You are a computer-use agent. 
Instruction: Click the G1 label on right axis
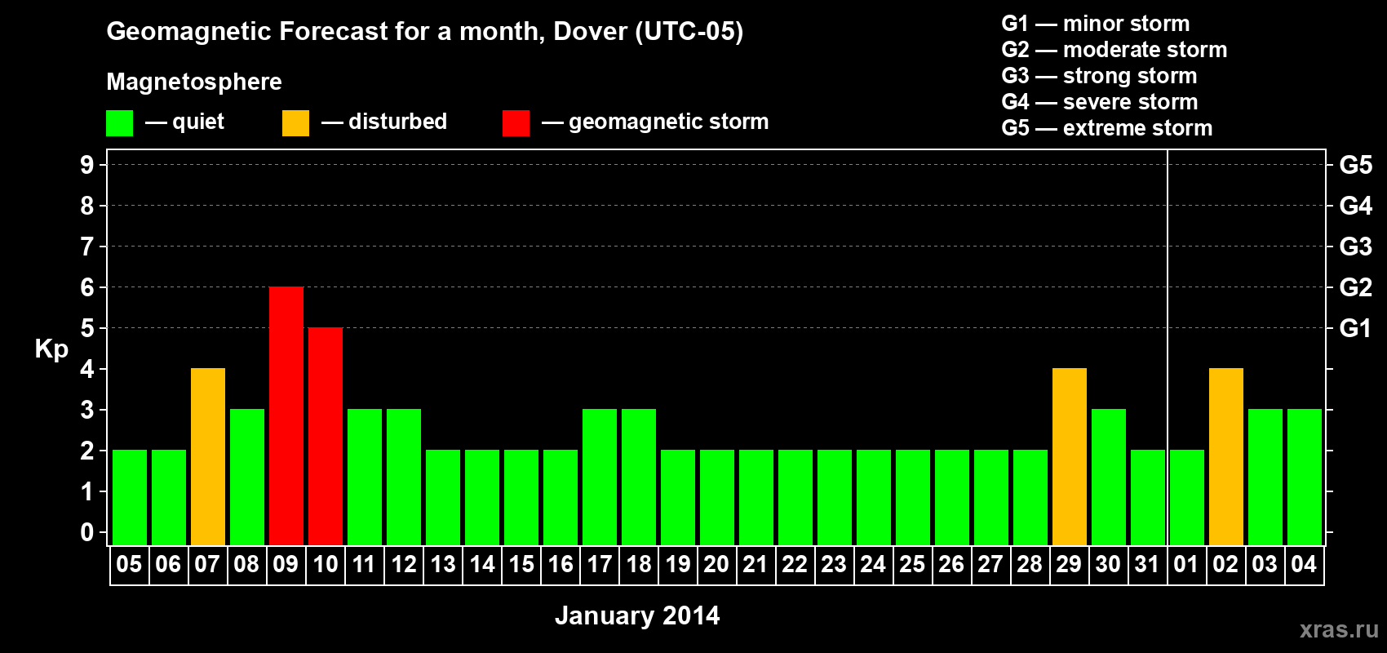(x=1356, y=328)
